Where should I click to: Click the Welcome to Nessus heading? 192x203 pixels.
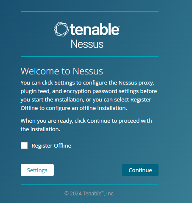[62, 71]
